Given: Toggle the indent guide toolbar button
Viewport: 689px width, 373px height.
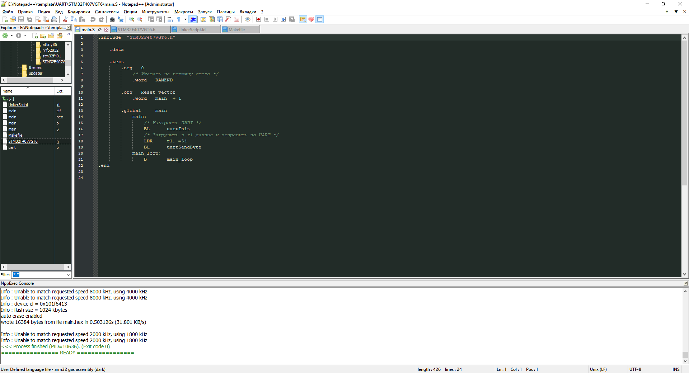Looking at the screenshot, I should click(x=193, y=19).
